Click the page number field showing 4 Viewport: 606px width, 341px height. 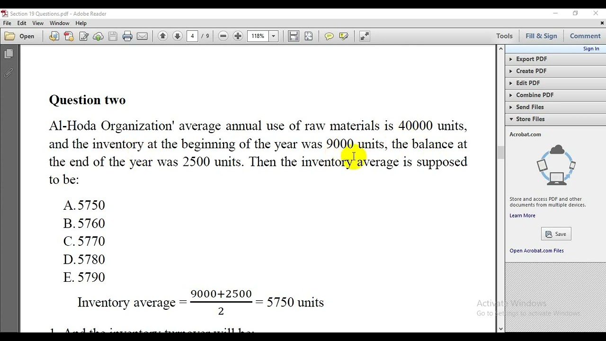(192, 36)
